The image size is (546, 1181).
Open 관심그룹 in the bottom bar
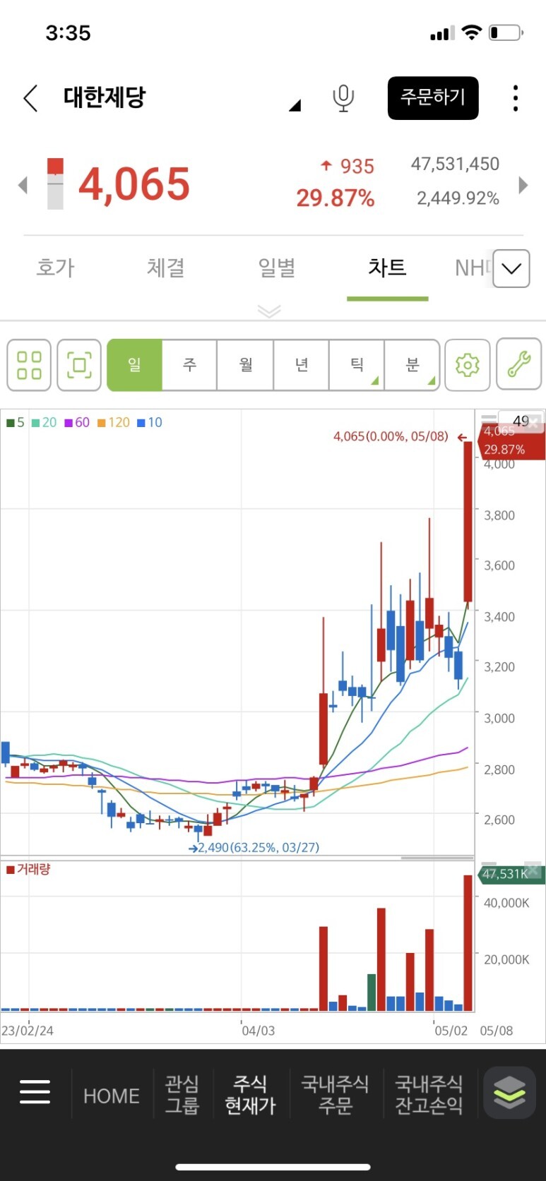pyautogui.click(x=182, y=1095)
